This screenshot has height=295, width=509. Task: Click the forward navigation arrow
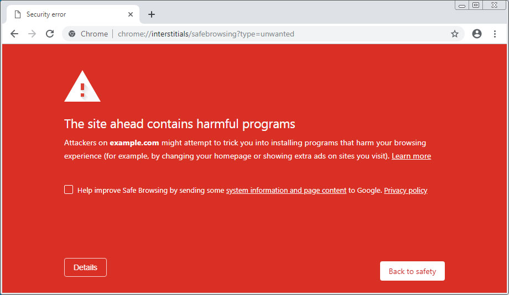coord(32,34)
